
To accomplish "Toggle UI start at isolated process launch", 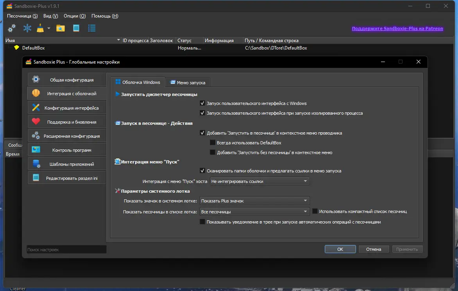I will pyautogui.click(x=202, y=113).
